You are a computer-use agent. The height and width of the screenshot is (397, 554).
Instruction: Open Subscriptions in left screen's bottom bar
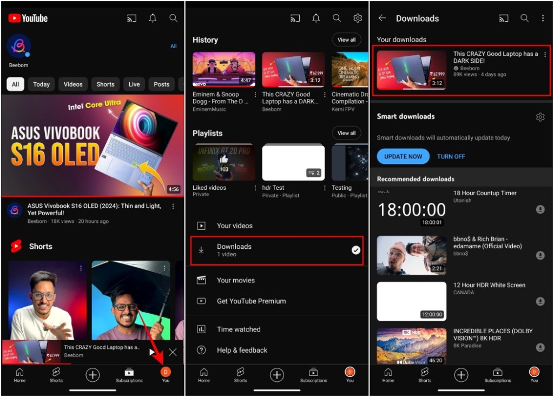[129, 375]
